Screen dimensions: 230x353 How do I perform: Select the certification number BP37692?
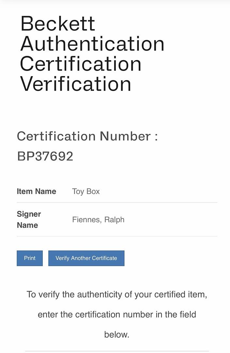tap(45, 156)
